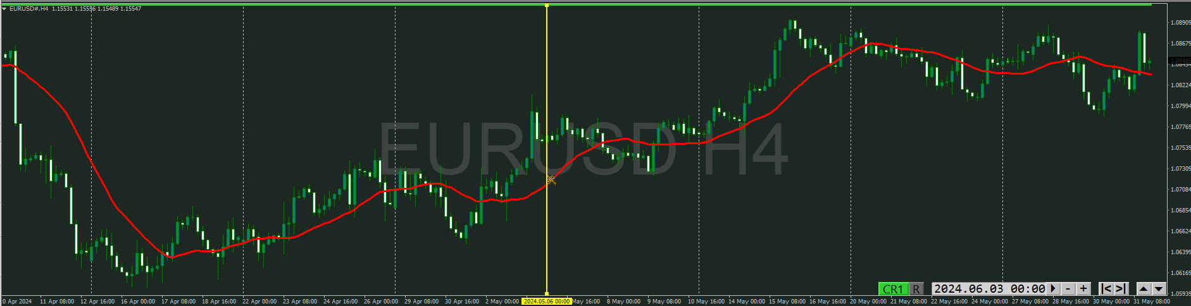Viewport: 1191px width, 306px height.
Task: Click the EURUSD#,H4 chart title text
Action: [29, 9]
